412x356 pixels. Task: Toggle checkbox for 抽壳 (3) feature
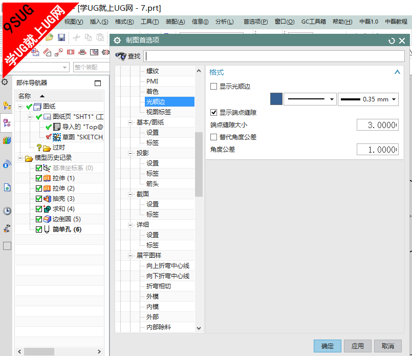pyautogui.click(x=39, y=199)
